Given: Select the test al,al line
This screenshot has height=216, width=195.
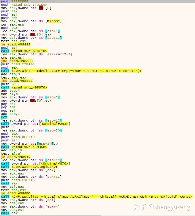Looking at the screenshot, I should [11, 153].
